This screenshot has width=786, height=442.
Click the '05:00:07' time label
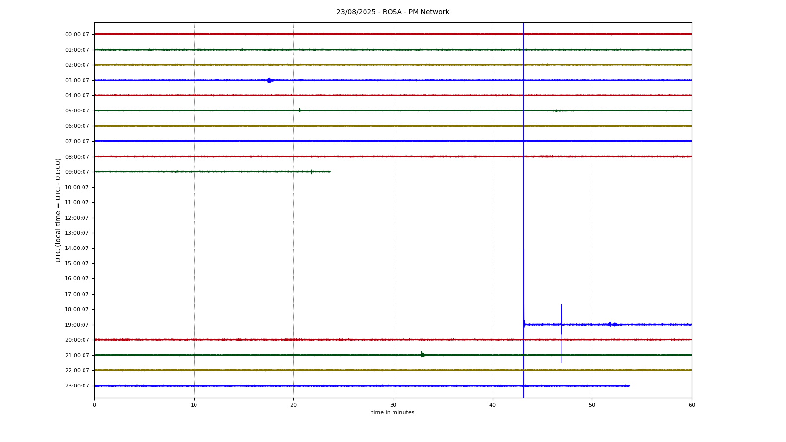pyautogui.click(x=77, y=111)
